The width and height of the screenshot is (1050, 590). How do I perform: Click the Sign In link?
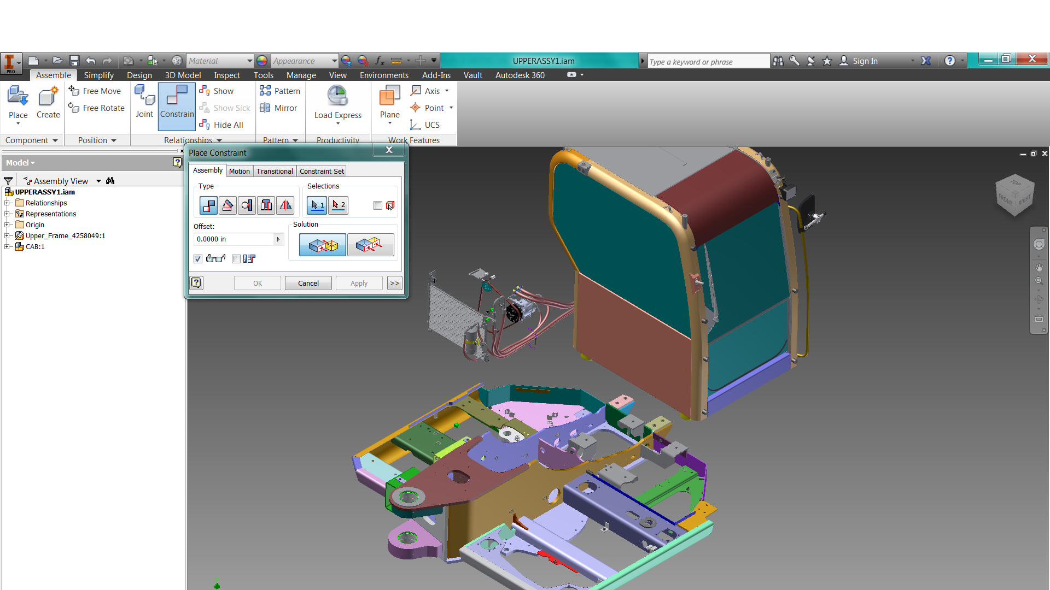click(865, 61)
